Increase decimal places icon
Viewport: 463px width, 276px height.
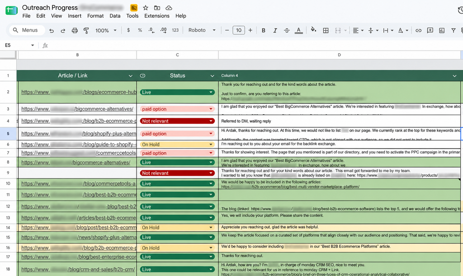pyautogui.click(x=163, y=30)
